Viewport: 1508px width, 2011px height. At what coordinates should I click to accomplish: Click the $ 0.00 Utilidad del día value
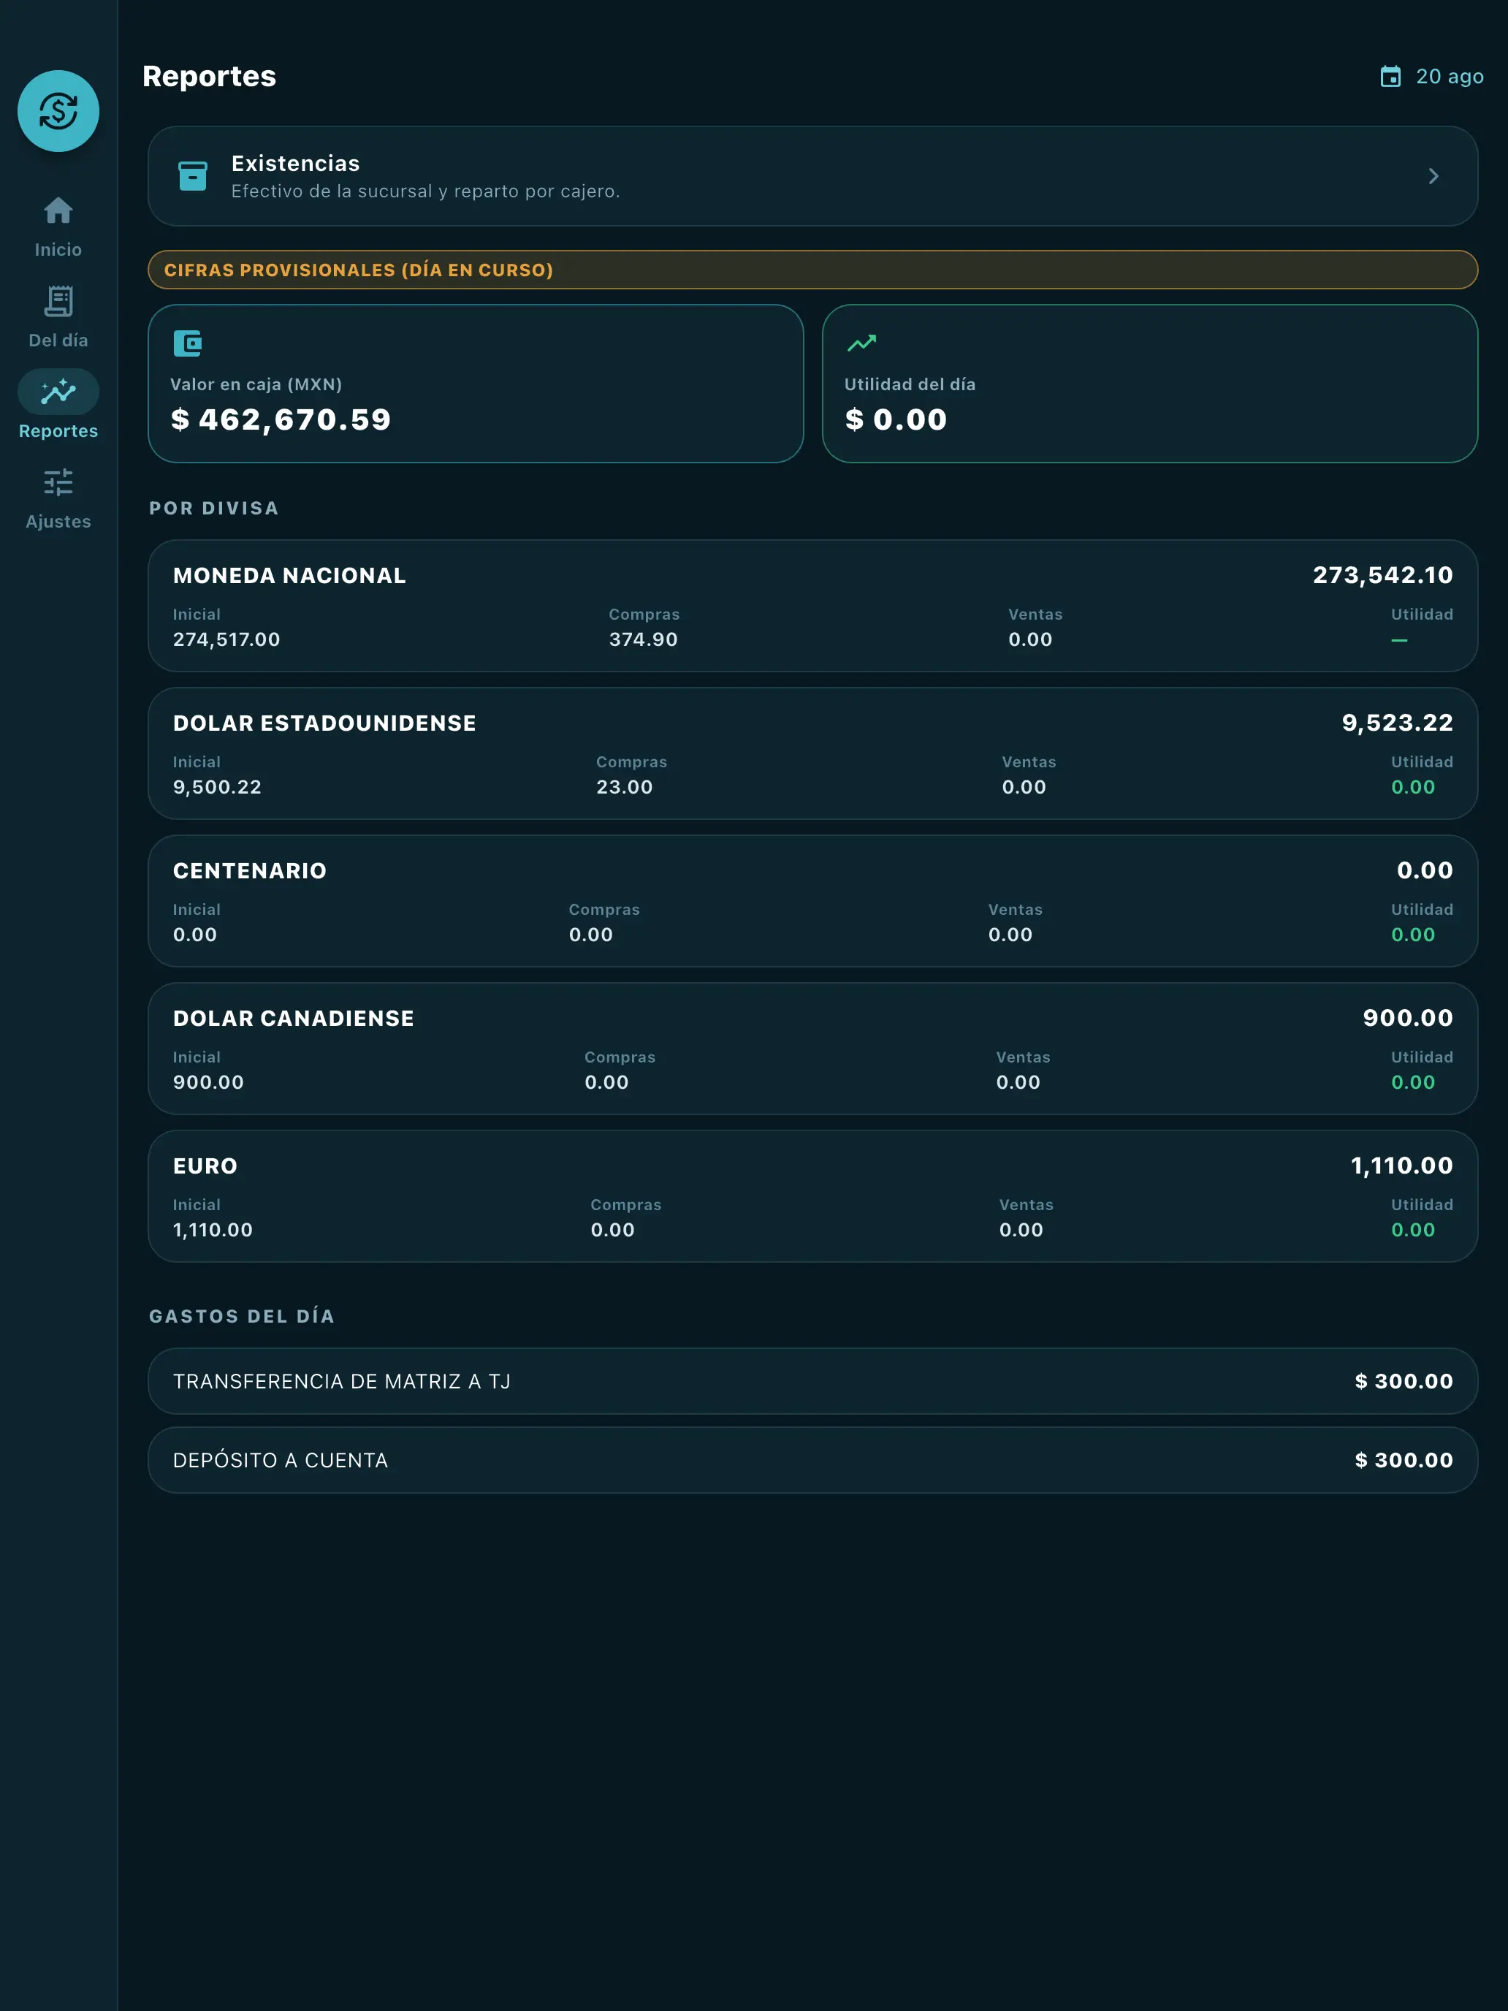896,419
